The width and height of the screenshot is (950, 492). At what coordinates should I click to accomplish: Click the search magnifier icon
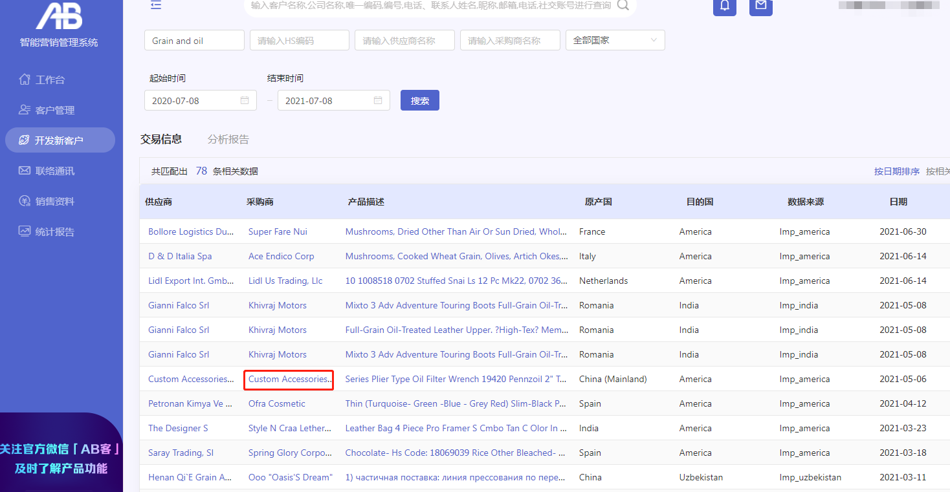click(x=623, y=5)
